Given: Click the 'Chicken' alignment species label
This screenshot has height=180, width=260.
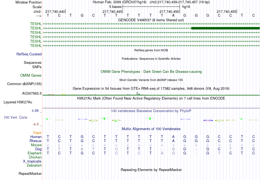Looking at the screenshot, I should pyautogui.click(x=35, y=157).
